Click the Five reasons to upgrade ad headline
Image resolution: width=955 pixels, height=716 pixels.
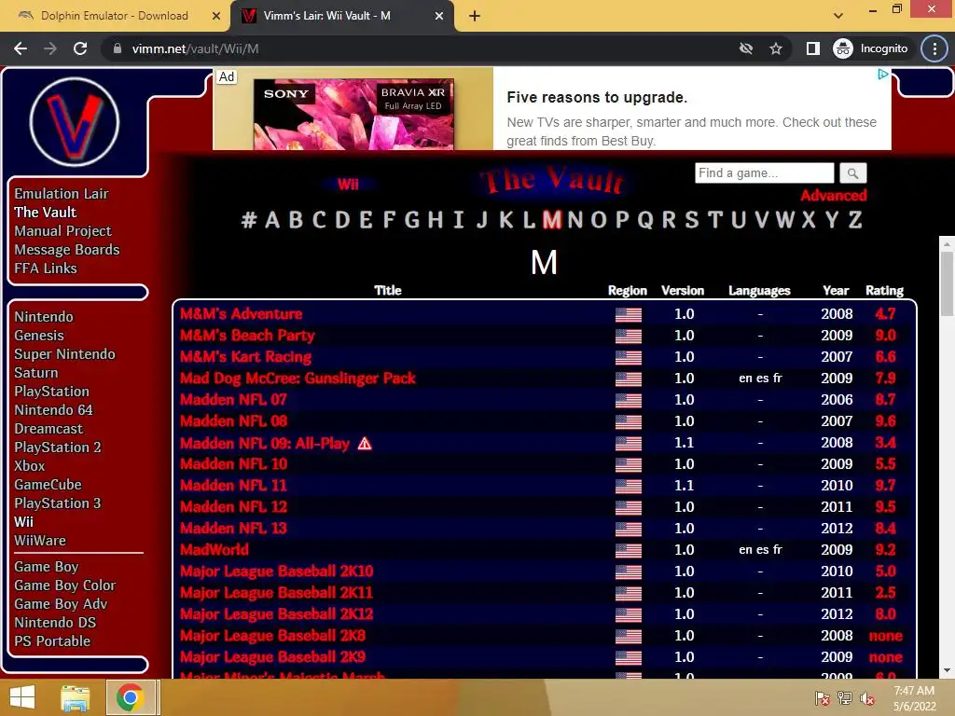pos(597,97)
